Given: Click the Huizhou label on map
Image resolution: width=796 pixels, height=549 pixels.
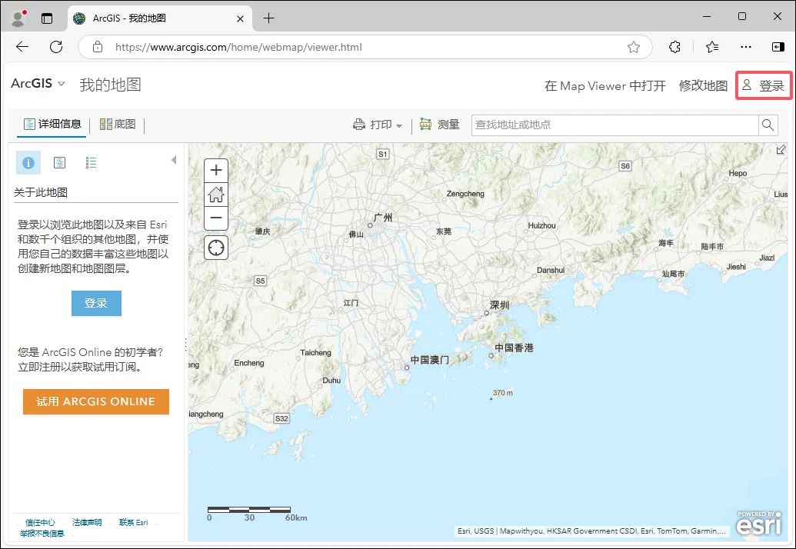Looking at the screenshot, I should (x=541, y=225).
